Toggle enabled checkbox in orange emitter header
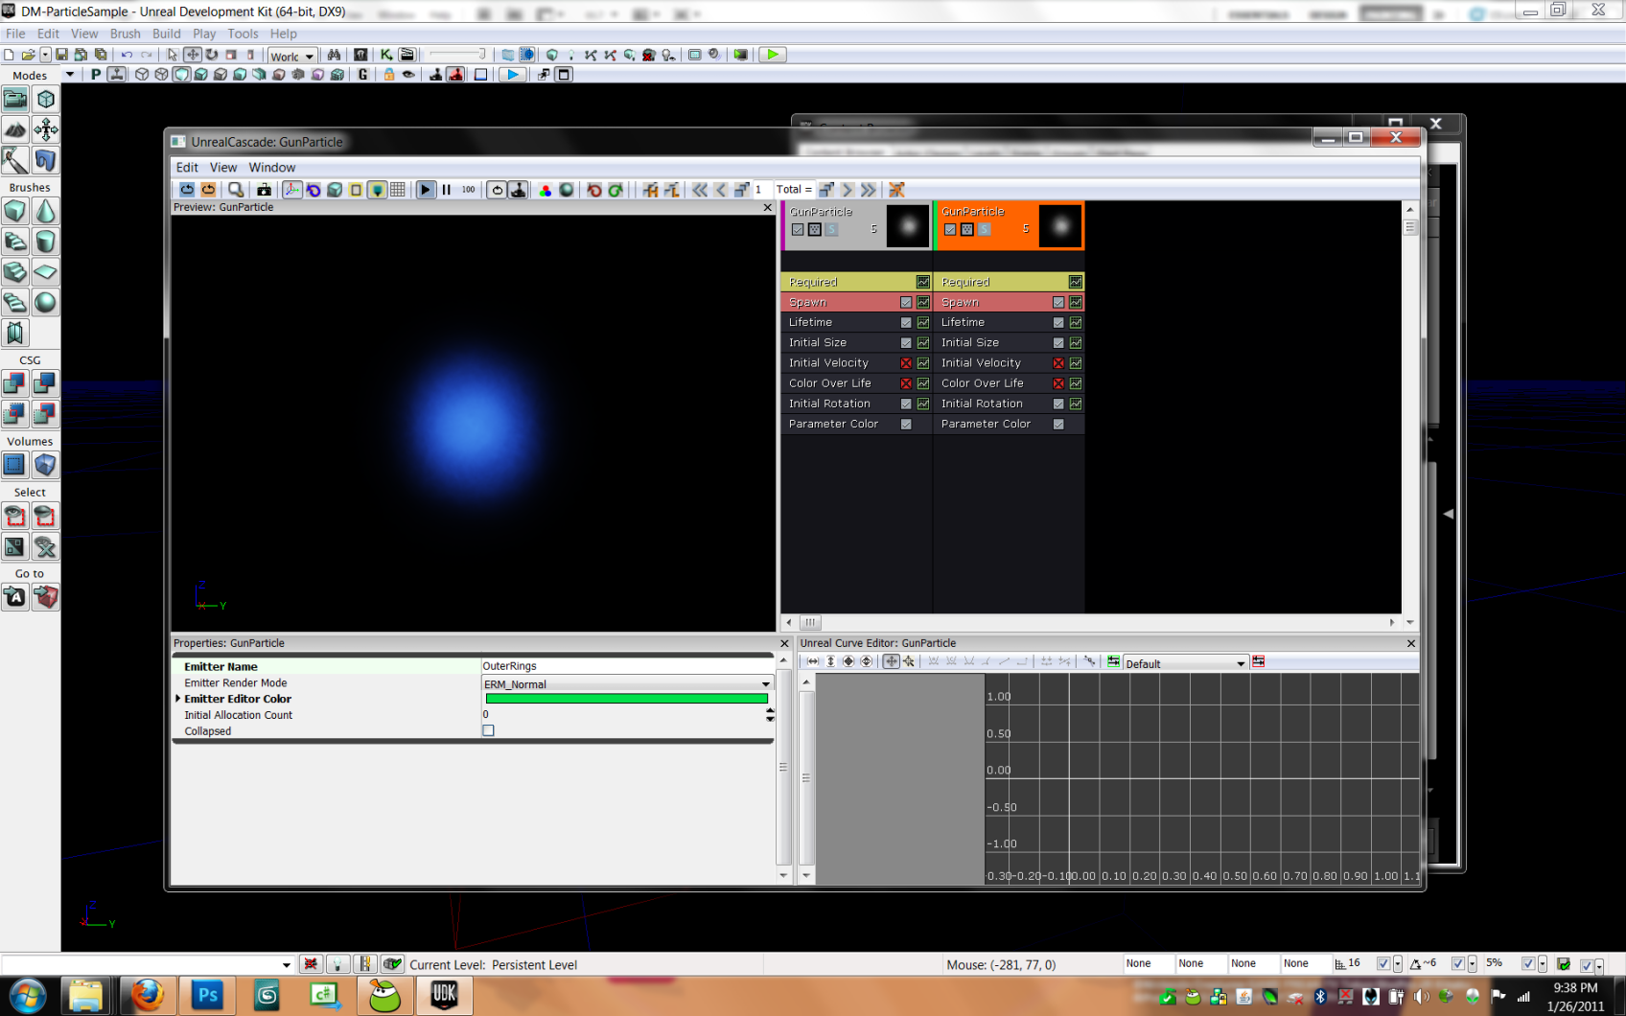Screen dimensions: 1626x1016 point(950,229)
